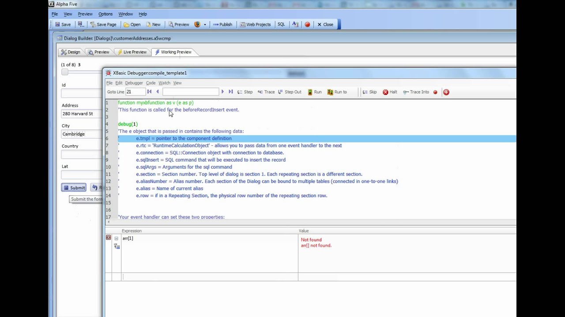This screenshot has height=317, width=565.
Task: Open the Watch menu in the debugger
Action: (x=164, y=83)
